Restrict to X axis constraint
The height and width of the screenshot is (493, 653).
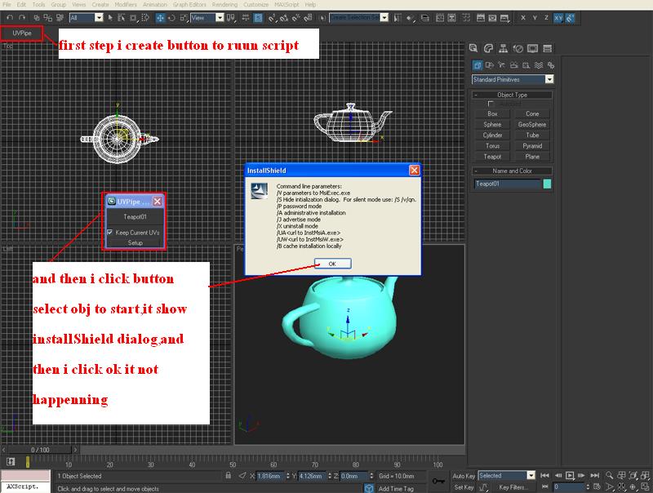click(x=523, y=18)
